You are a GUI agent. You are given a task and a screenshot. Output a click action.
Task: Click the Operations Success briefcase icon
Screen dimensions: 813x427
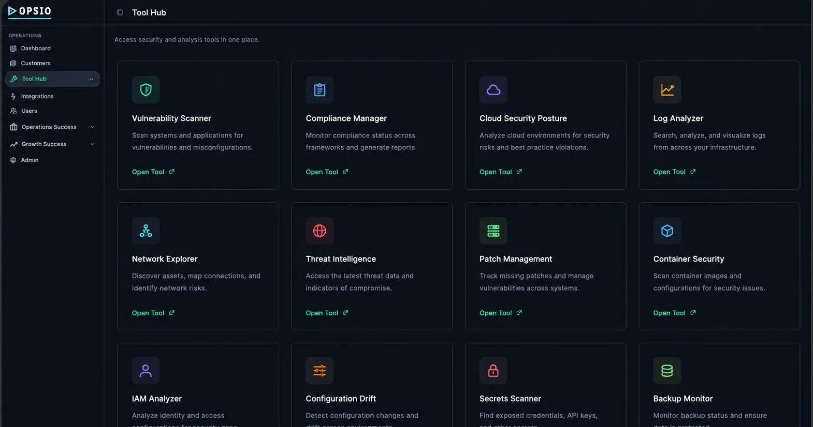pyautogui.click(x=13, y=127)
